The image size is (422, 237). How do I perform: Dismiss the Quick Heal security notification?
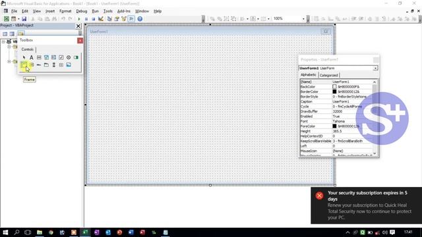click(x=319, y=196)
